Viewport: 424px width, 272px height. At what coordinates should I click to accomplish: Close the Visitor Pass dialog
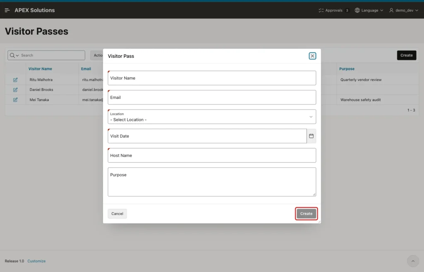pos(312,56)
